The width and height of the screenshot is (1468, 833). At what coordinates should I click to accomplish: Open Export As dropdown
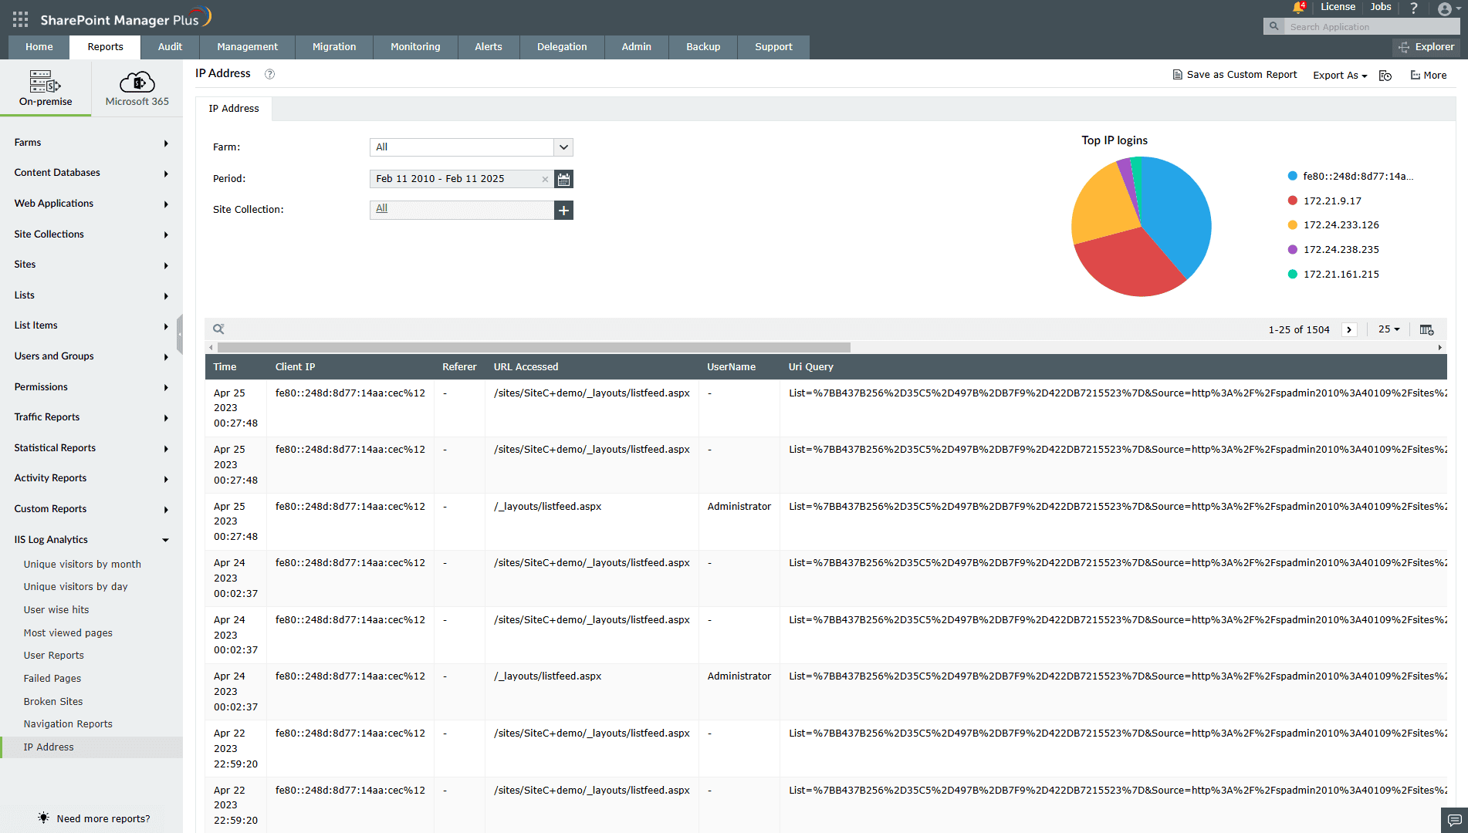pos(1340,76)
